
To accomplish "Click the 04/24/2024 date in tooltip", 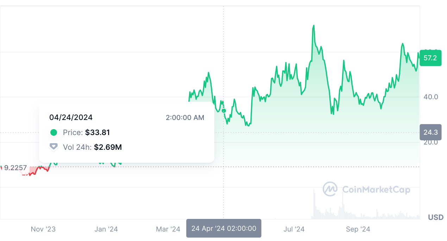I will click(71, 118).
